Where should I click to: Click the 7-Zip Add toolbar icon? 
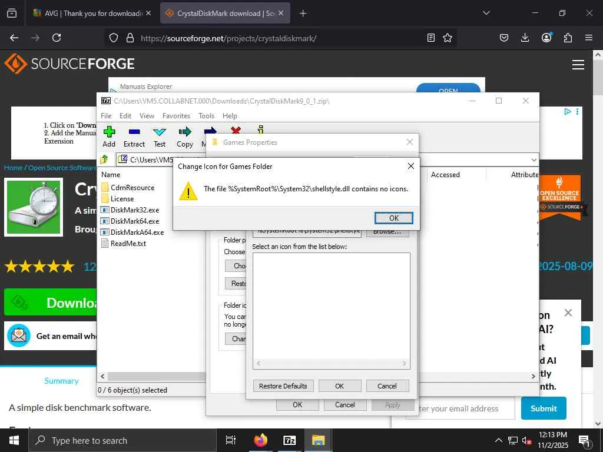(109, 132)
